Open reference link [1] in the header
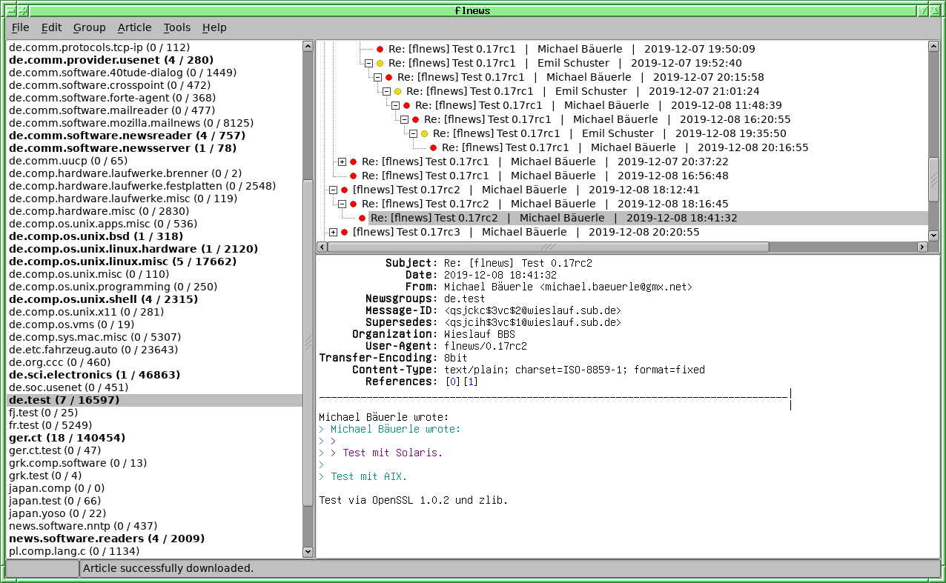946x583 pixels. (x=470, y=382)
